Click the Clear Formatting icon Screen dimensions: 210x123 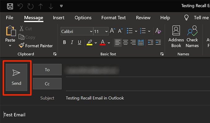[x=158, y=31]
